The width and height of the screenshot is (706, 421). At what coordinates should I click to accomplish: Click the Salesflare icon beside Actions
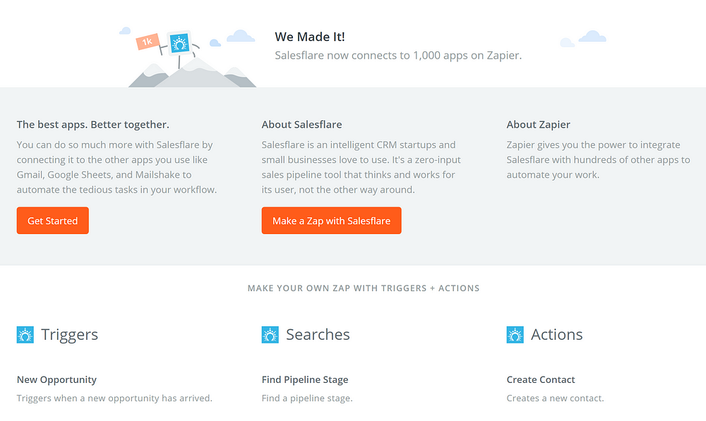click(515, 335)
